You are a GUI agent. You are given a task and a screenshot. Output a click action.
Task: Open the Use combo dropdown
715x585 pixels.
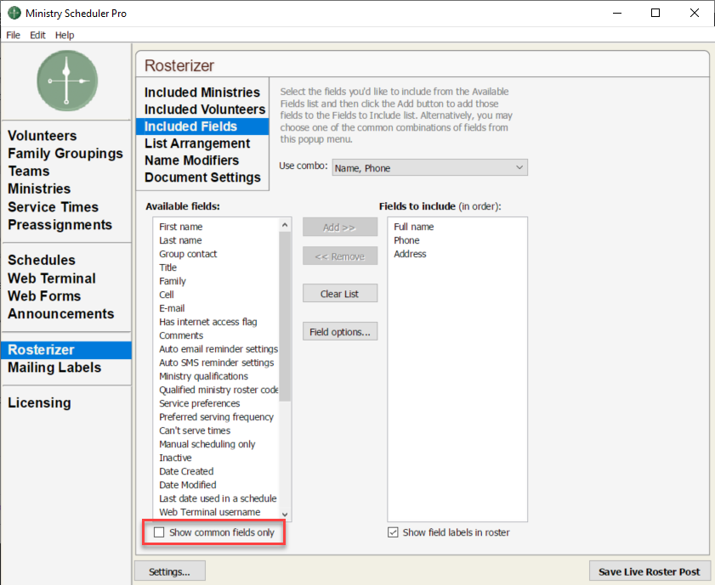pos(429,167)
